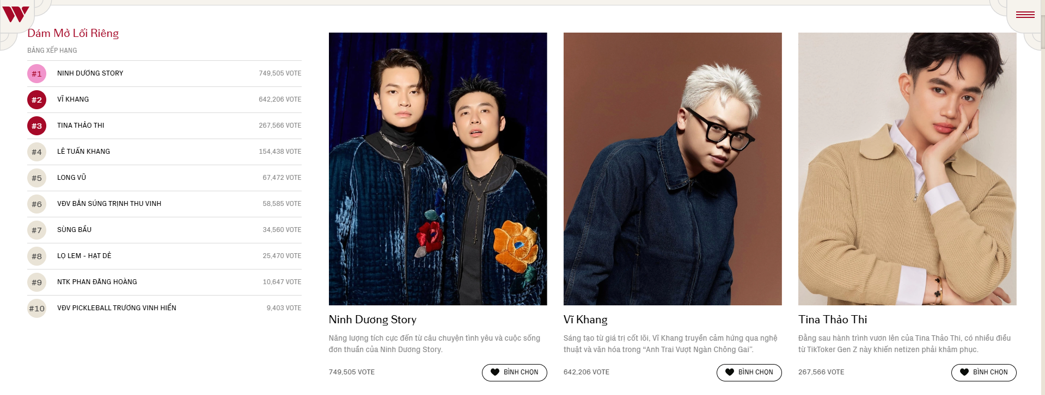The image size is (1045, 395).
Task: Click heart icon under Ninh Dương Story
Action: [494, 372]
